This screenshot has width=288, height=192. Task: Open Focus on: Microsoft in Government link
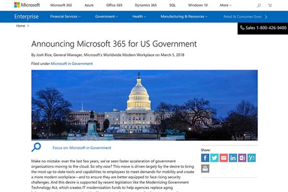pos(82,148)
